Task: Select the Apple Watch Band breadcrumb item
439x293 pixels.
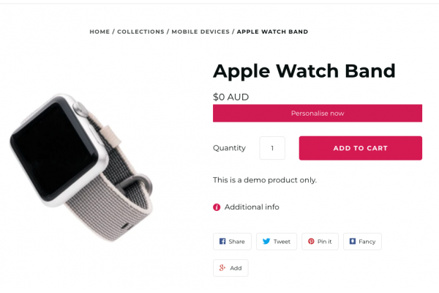Action: pyautogui.click(x=272, y=31)
